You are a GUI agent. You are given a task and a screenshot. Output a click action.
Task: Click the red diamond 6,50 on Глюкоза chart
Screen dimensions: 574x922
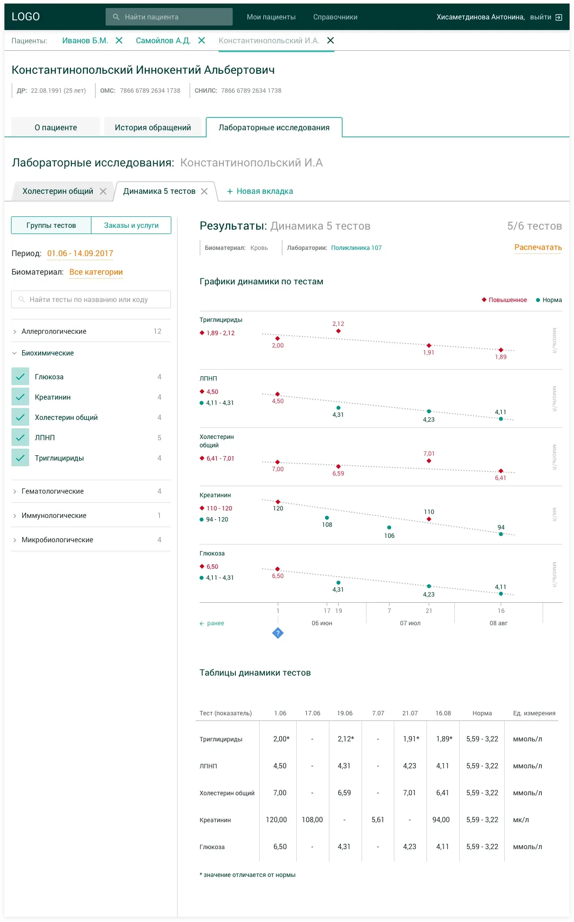pyautogui.click(x=277, y=569)
